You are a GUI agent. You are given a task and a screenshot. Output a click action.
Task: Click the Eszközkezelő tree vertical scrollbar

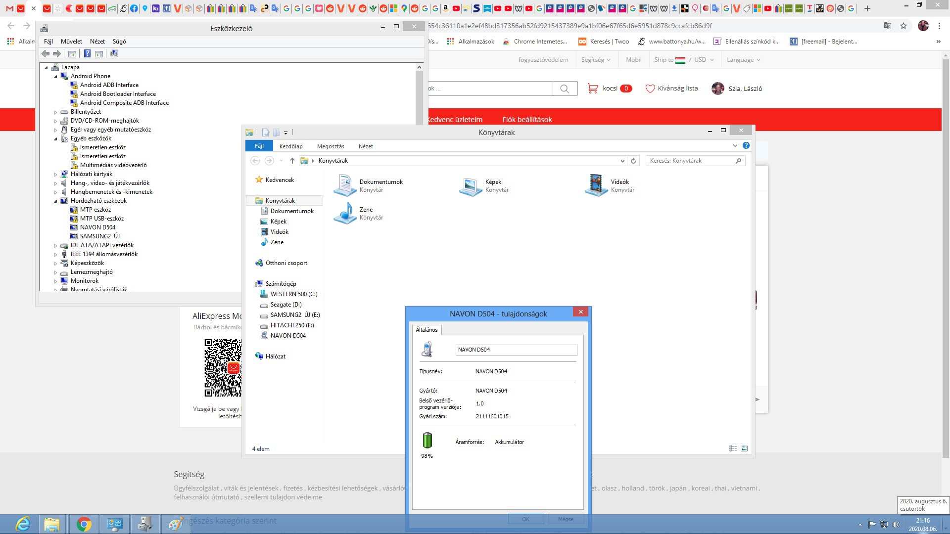point(420,176)
